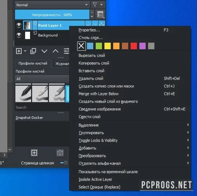Click the camera icon in Snapshot Docker
The width and height of the screenshot is (197, 196).
point(60,153)
